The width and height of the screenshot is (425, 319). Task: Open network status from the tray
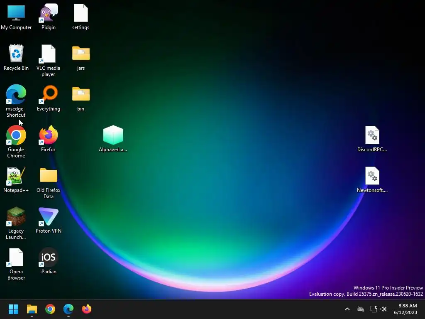click(x=374, y=309)
